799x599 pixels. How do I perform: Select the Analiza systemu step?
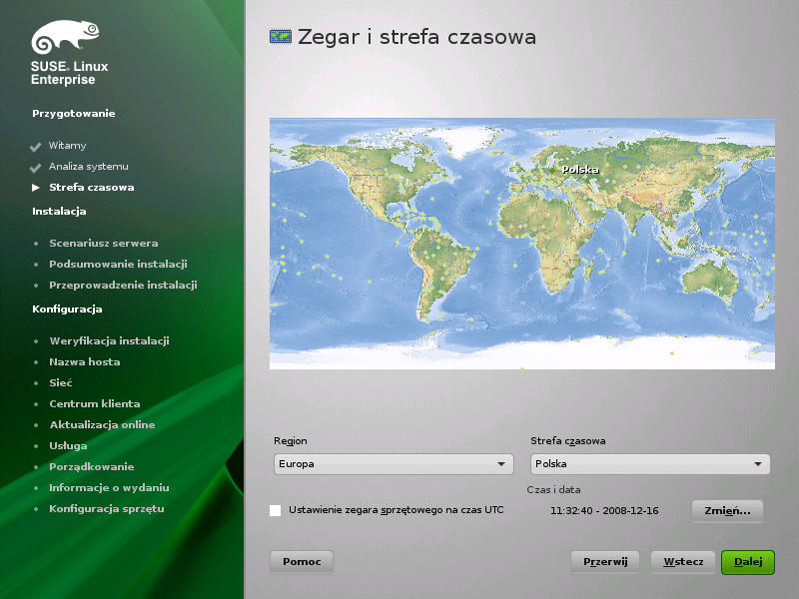pyautogui.click(x=89, y=167)
